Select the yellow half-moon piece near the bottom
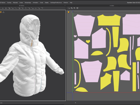The width and height of the screenshot is (140, 105). [81, 90]
